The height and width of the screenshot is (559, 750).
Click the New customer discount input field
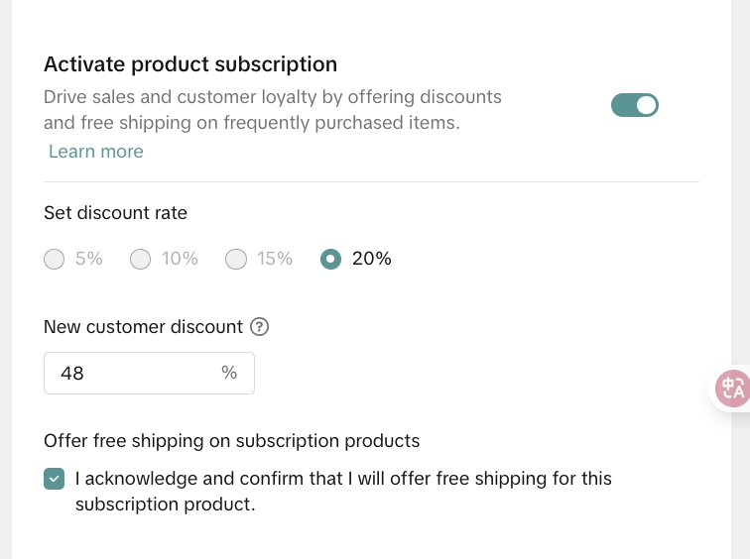[134, 374]
